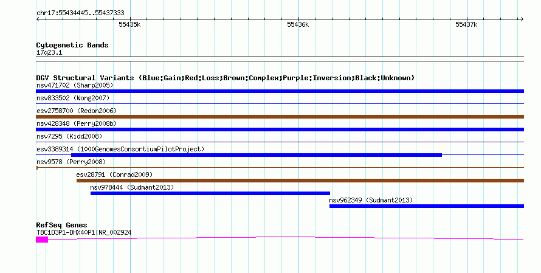This screenshot has height=273, width=541.
Task: Click the 55437k ruler position label
Action: click(x=466, y=24)
